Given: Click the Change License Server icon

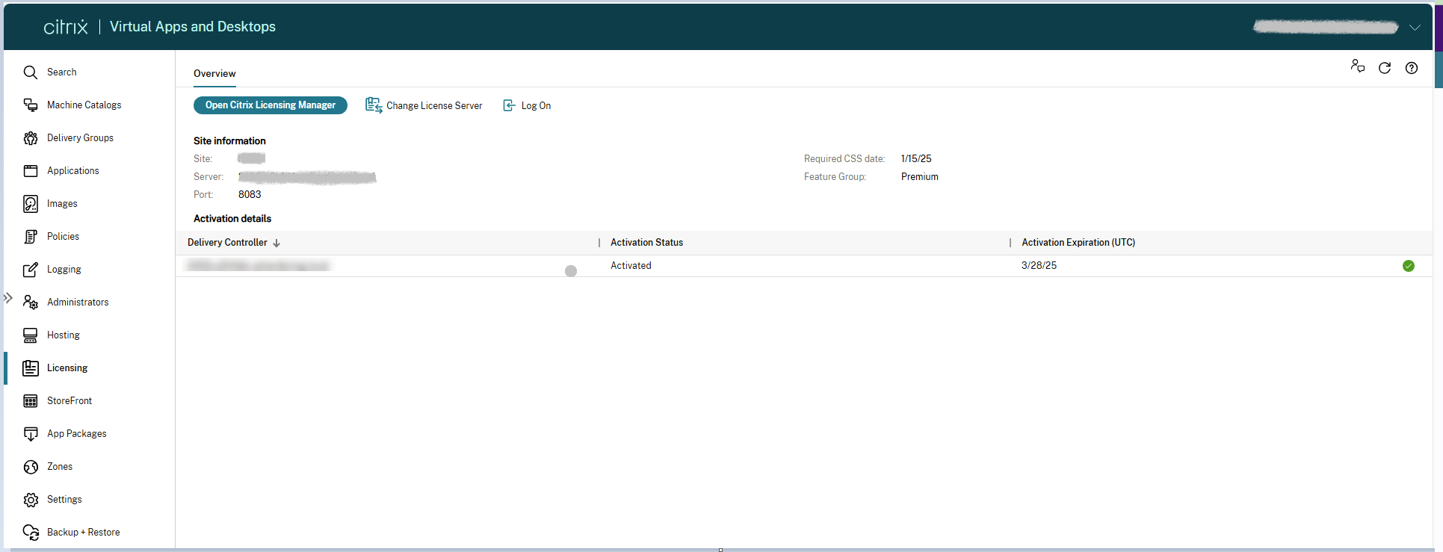Looking at the screenshot, I should point(374,105).
